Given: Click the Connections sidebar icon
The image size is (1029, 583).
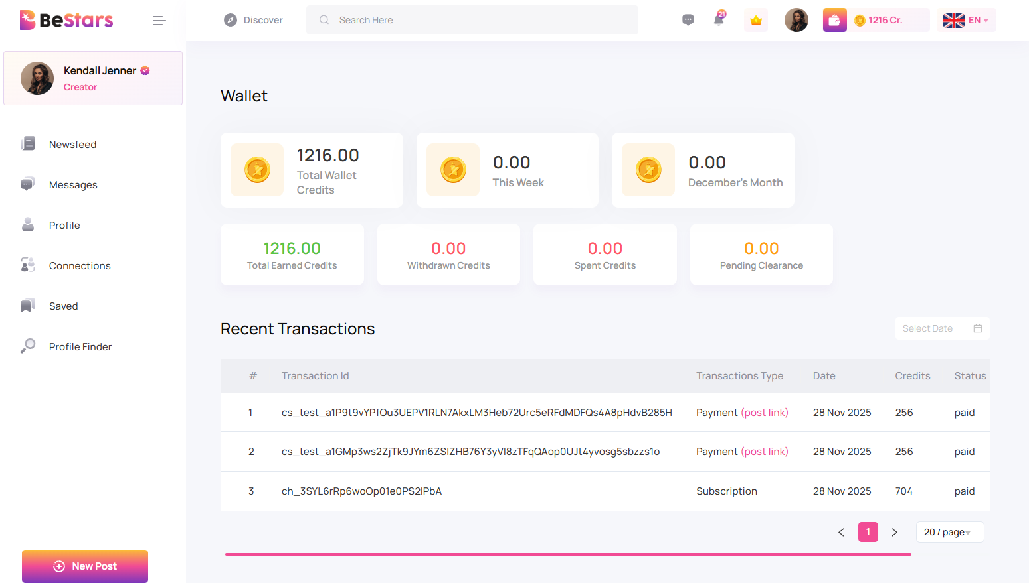Looking at the screenshot, I should [x=27, y=265].
